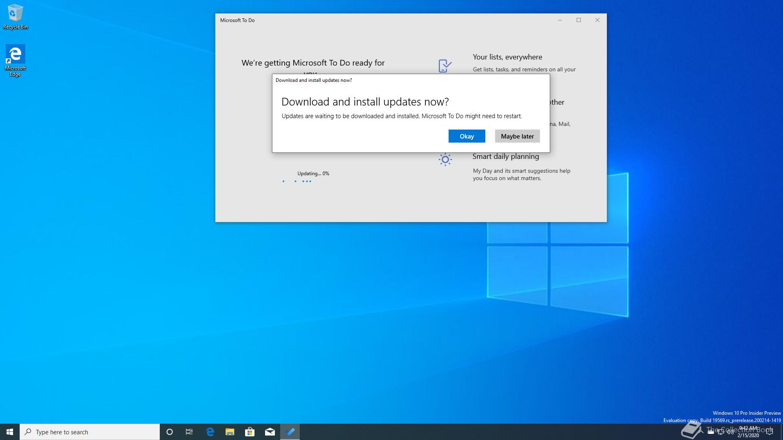The image size is (783, 440).
Task: Select the Microsoft Edge desktop shortcut
Action: pos(15,61)
